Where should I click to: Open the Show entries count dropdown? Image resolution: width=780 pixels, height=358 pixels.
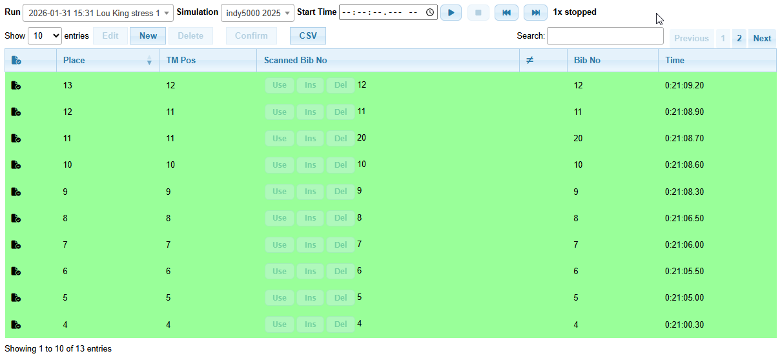(45, 36)
